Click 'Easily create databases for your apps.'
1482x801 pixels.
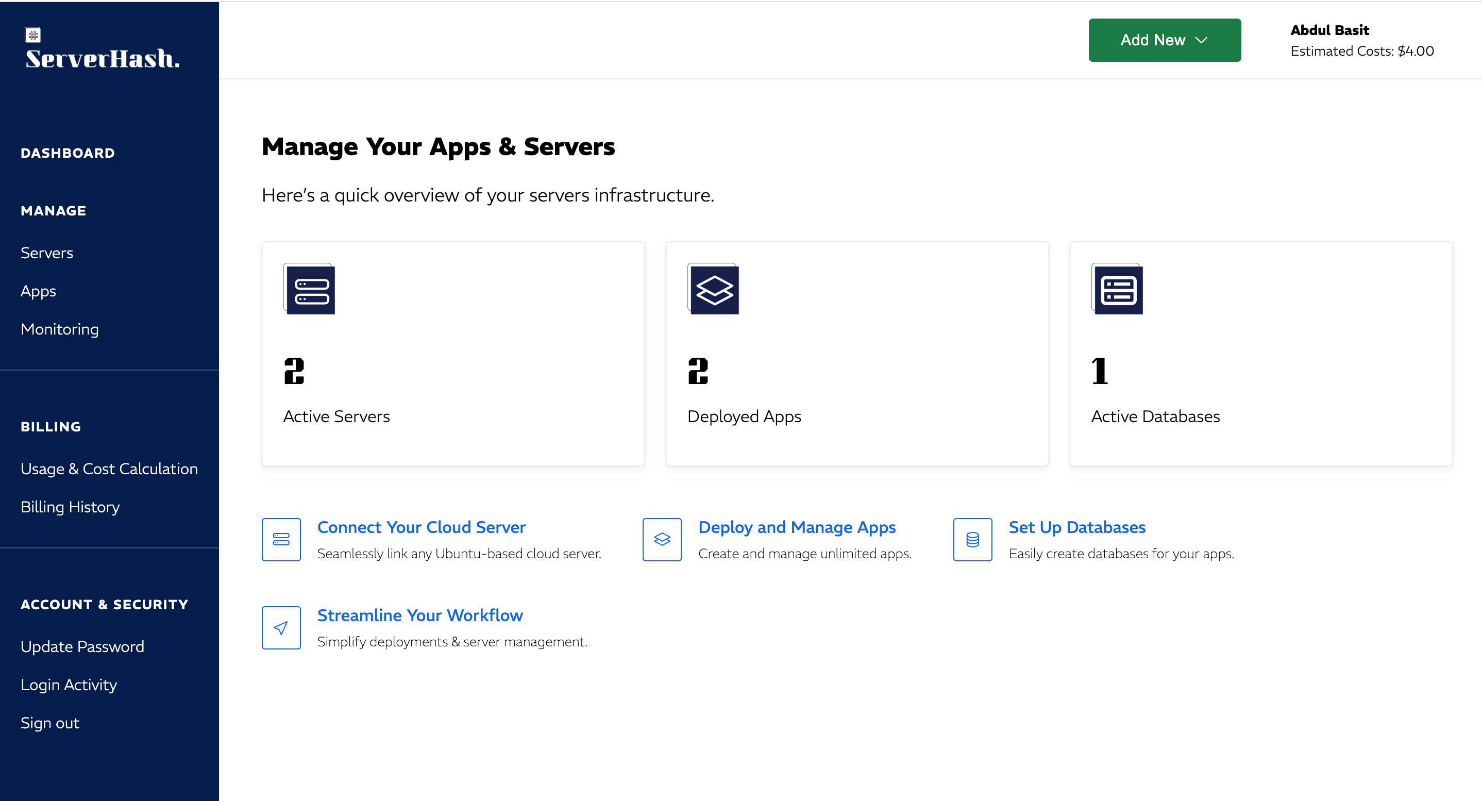pos(1121,554)
